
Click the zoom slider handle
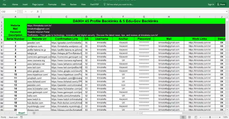point(210,117)
